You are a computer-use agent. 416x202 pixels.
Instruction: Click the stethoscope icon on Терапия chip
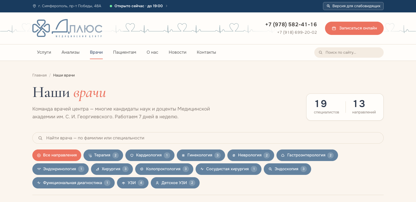(x=90, y=155)
